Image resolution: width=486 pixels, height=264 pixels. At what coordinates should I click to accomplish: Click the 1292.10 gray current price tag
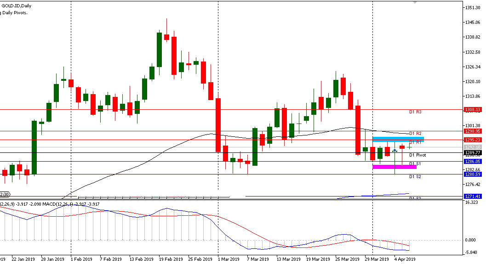point(473,147)
